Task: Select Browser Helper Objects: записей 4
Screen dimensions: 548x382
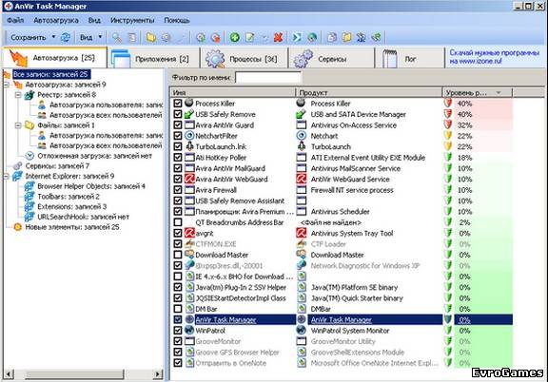Action: click(91, 186)
